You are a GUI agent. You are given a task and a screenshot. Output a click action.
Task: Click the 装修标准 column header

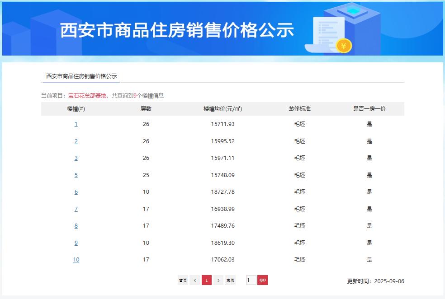(299, 109)
